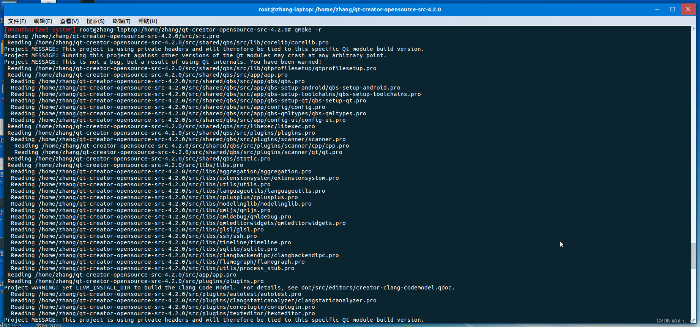This screenshot has width=700, height=327.
Task: Click the aggregation.pro line
Action: pyautogui.click(x=161, y=171)
